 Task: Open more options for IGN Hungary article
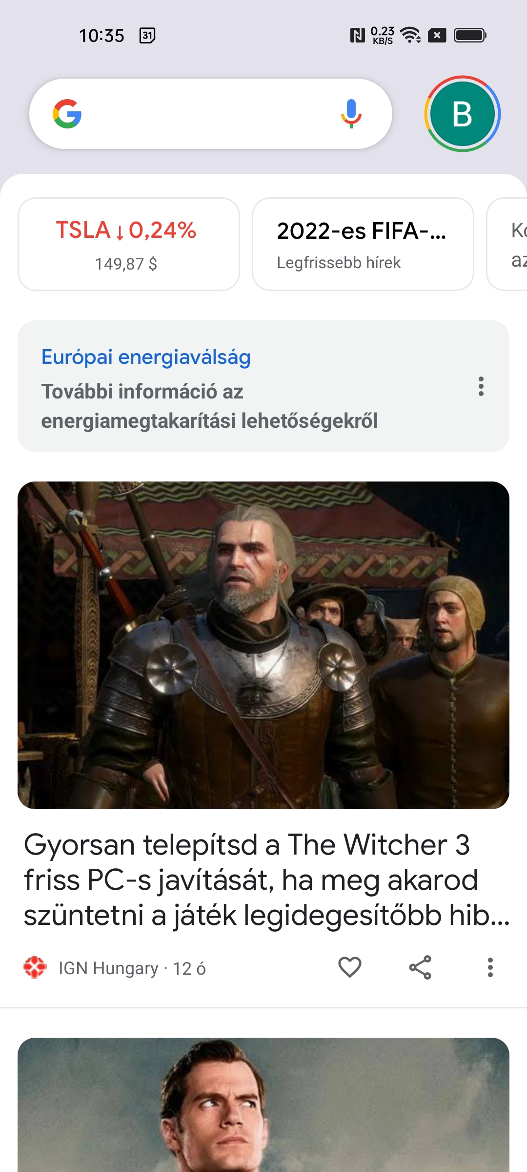click(x=490, y=967)
